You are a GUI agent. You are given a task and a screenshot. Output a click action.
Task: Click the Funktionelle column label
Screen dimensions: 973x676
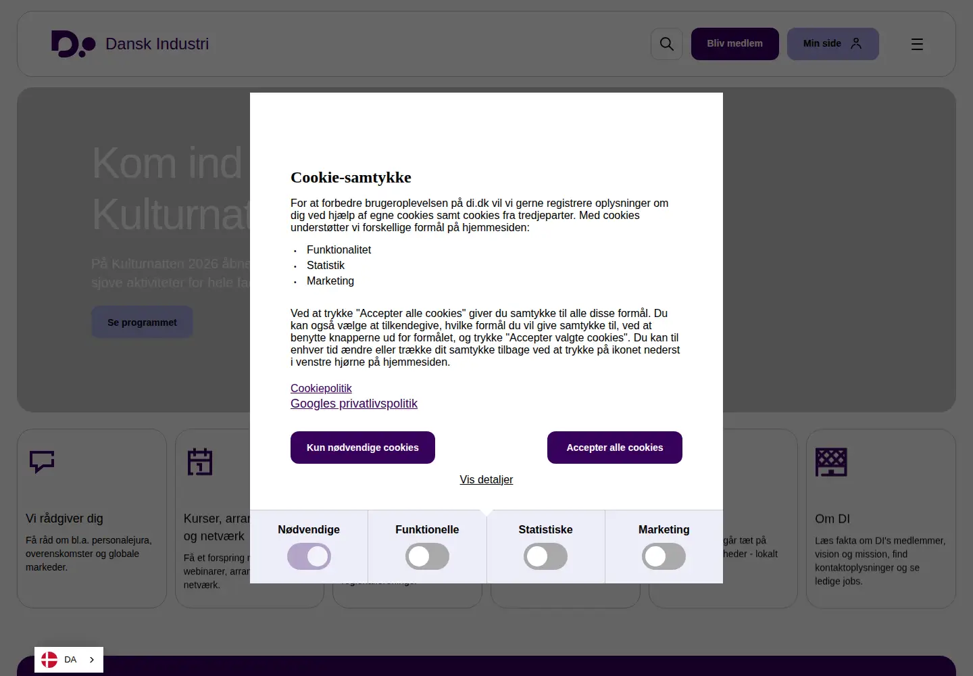(427, 529)
